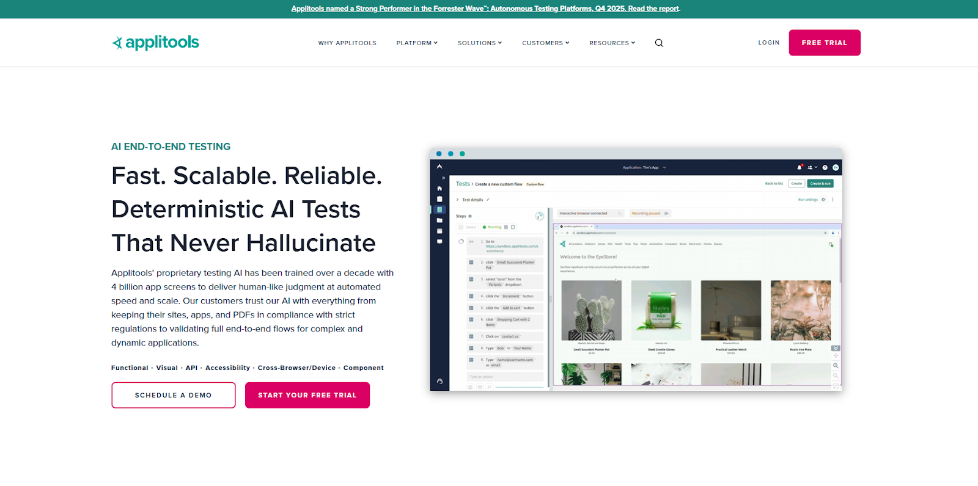This screenshot has width=978, height=486.
Task: Open the Why Applitools menu item
Action: tap(347, 43)
